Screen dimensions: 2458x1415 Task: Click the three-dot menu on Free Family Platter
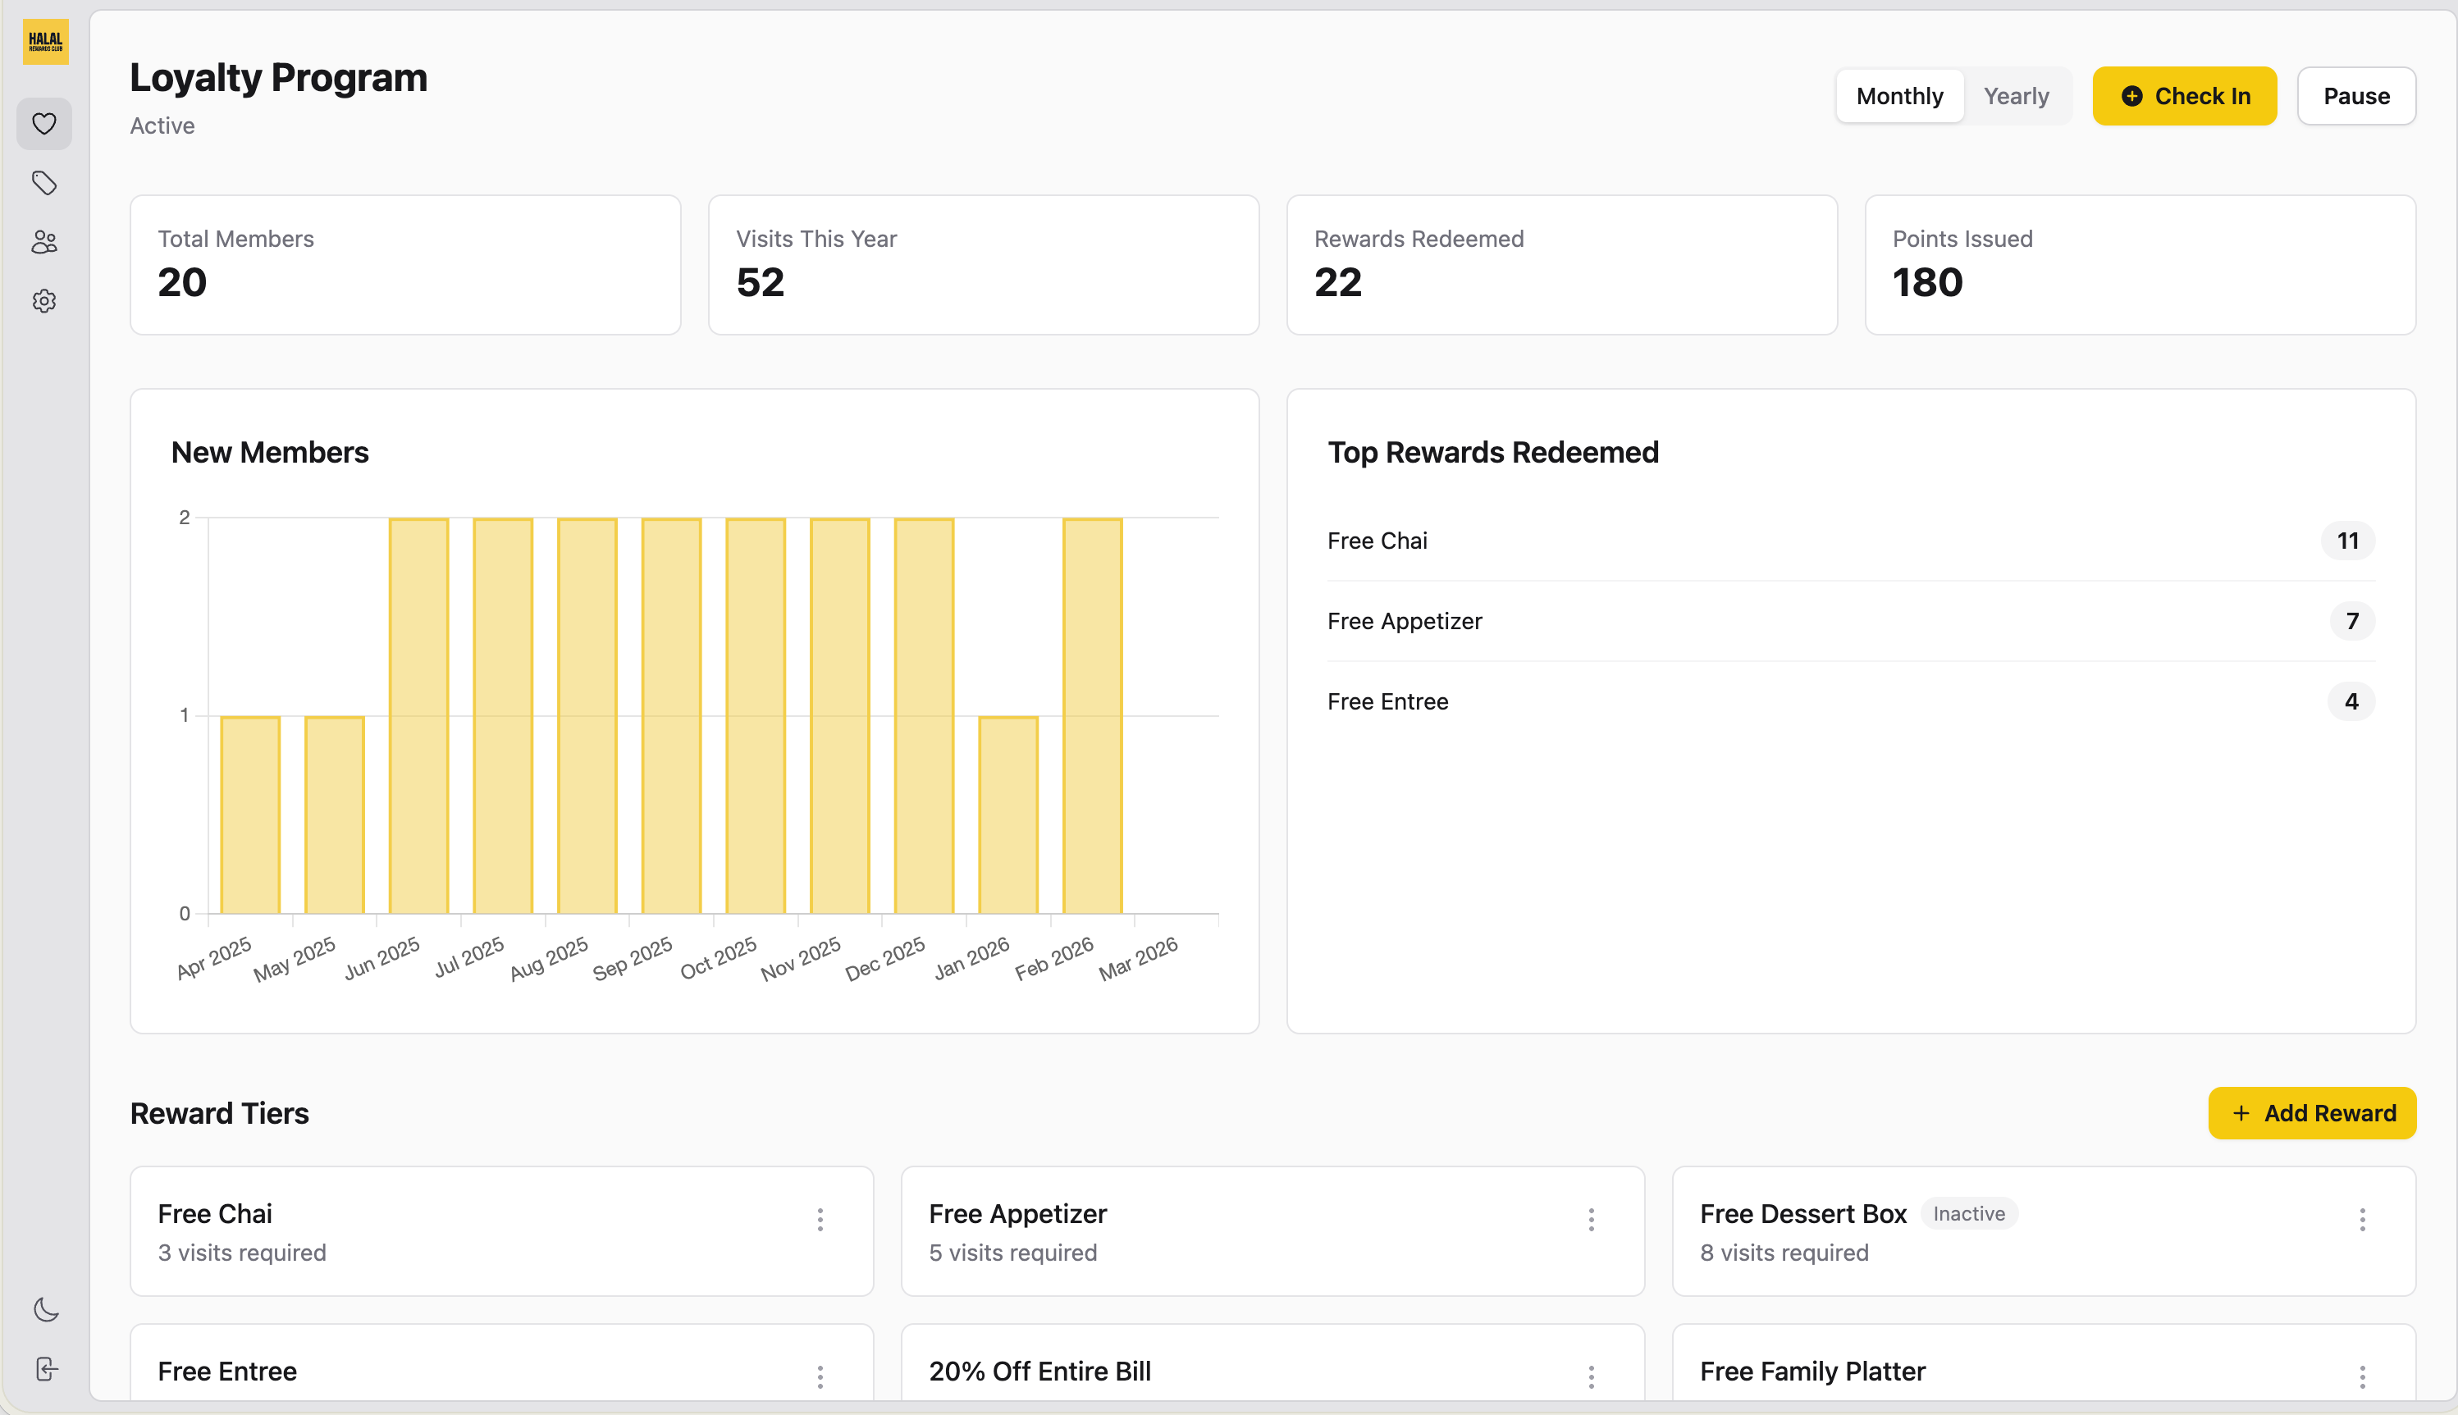(2363, 1376)
